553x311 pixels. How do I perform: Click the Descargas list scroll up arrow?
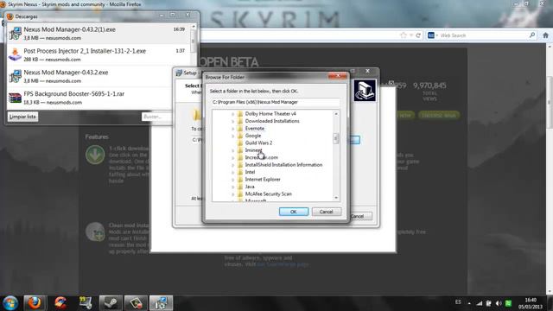[194, 27]
